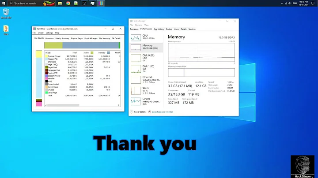Click the taskbar search box
Screen dimensions: 318x178
(31, 3)
